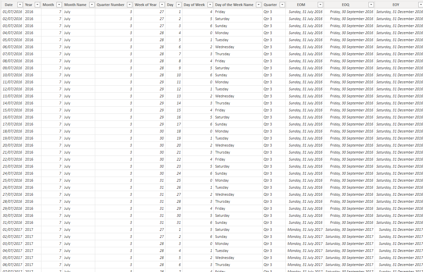
Task: Click week 29 in the 11/07/2016 row
Action: (162, 82)
